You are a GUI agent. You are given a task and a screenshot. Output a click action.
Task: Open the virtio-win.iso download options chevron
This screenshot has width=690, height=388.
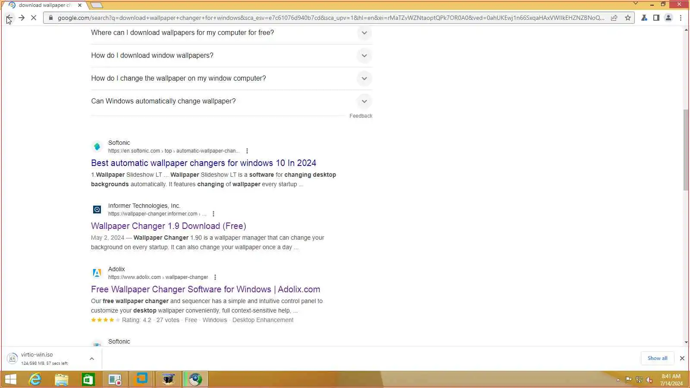[92, 359]
